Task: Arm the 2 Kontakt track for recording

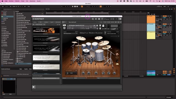Action: click(170, 24)
